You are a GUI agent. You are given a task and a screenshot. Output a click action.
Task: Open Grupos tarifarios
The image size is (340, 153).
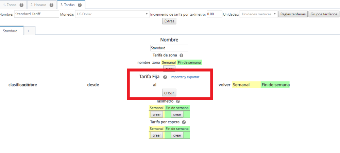point(324,14)
